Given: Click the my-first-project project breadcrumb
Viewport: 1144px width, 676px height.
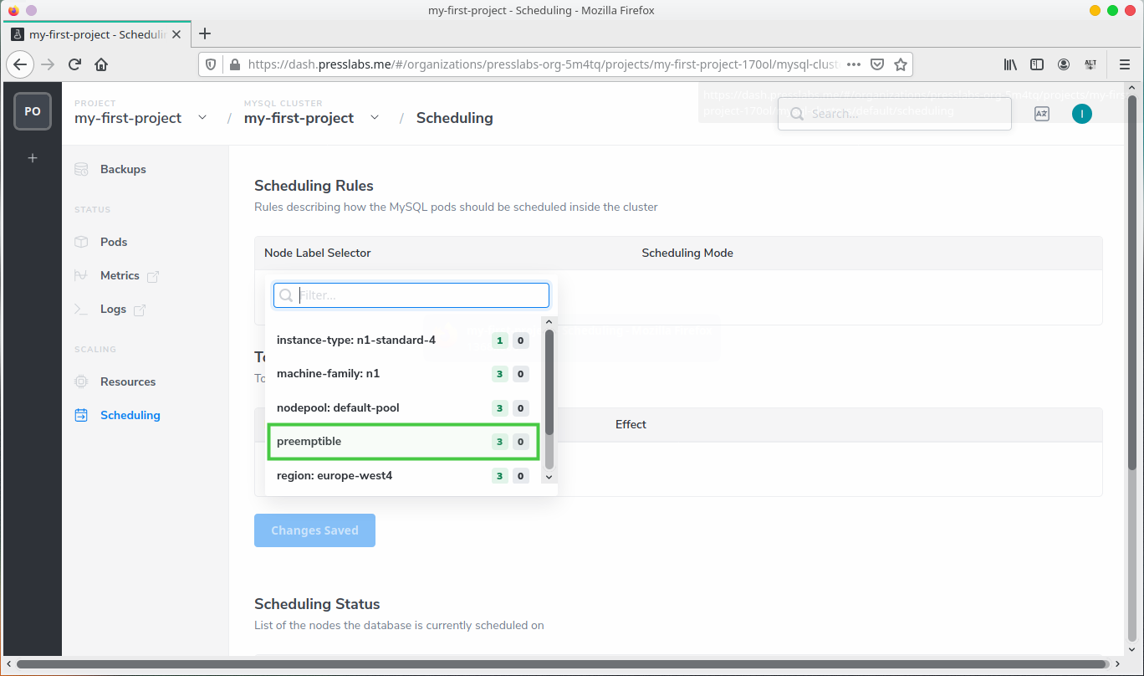Looking at the screenshot, I should pos(128,118).
